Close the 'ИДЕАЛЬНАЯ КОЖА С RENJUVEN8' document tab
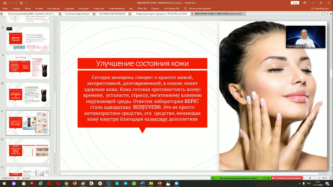The width and height of the screenshot is (333, 187). click(244, 14)
